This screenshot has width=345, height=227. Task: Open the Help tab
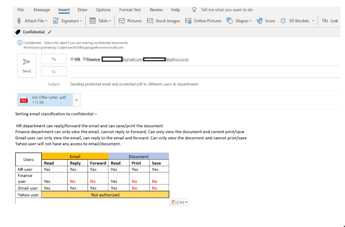tap(175, 10)
